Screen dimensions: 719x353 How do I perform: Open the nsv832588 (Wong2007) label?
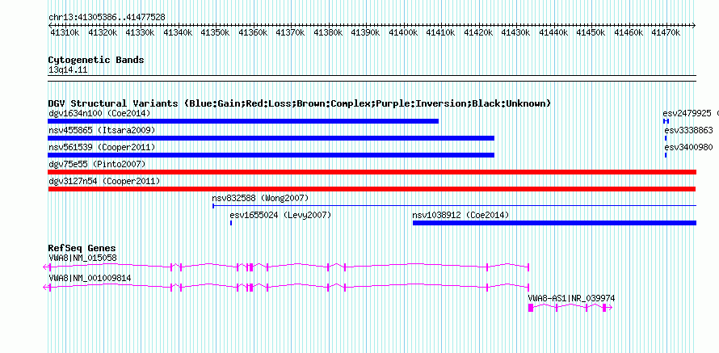pos(260,198)
